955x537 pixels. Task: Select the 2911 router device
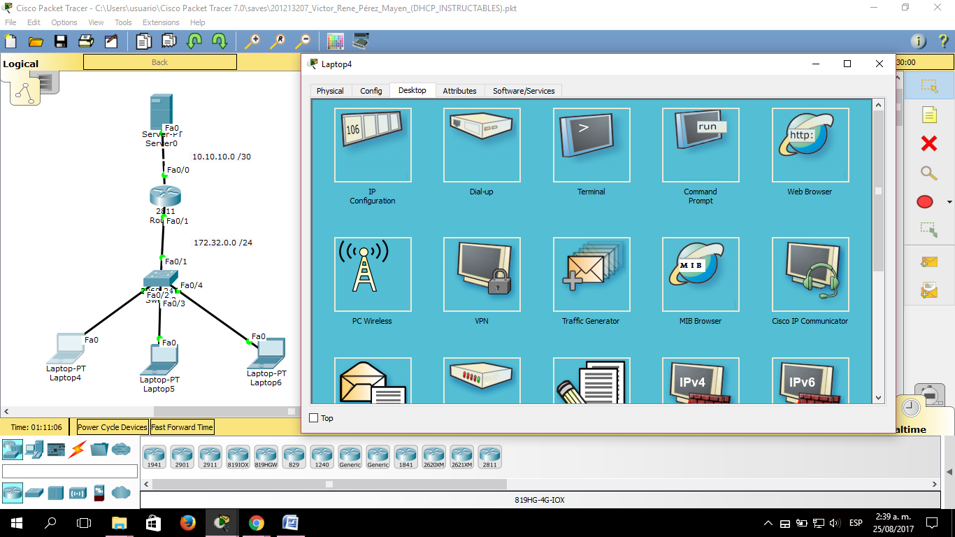210,457
